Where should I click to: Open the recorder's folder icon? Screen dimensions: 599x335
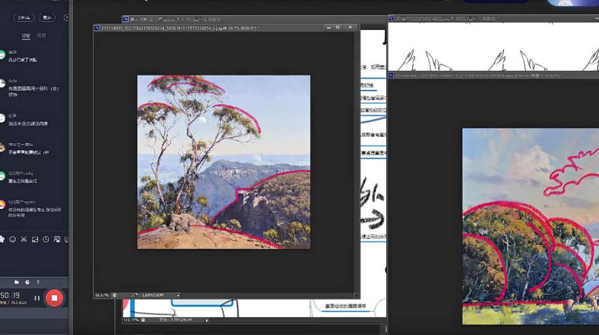pos(16,282)
